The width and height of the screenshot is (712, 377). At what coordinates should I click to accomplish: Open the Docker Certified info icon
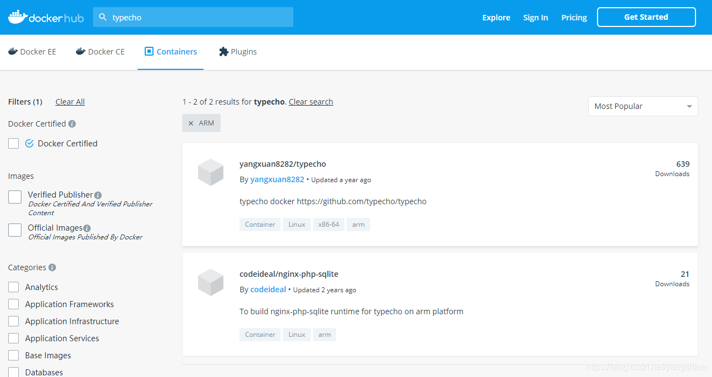[72, 124]
